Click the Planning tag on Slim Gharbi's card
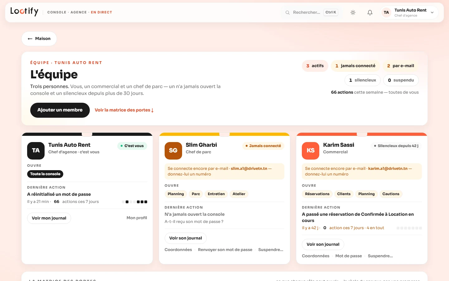Image resolution: width=449 pixels, height=281 pixels. tap(176, 194)
